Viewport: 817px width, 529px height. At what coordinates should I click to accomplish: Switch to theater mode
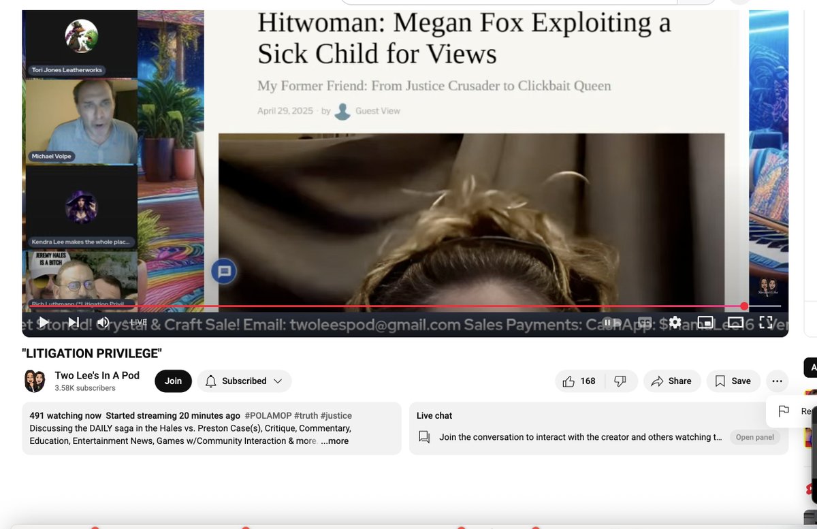click(735, 322)
